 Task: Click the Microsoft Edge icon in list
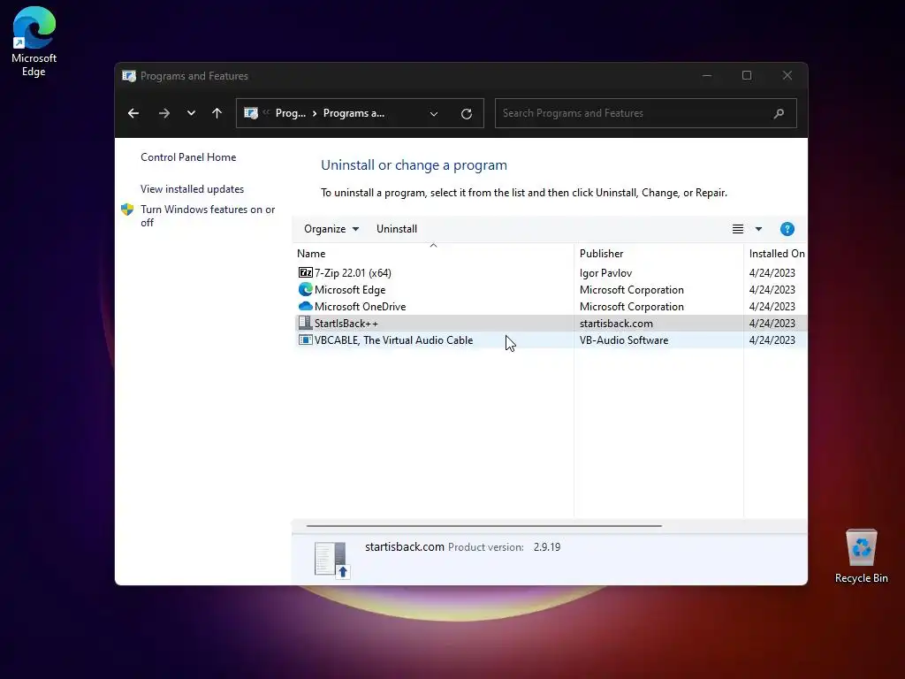click(x=305, y=289)
